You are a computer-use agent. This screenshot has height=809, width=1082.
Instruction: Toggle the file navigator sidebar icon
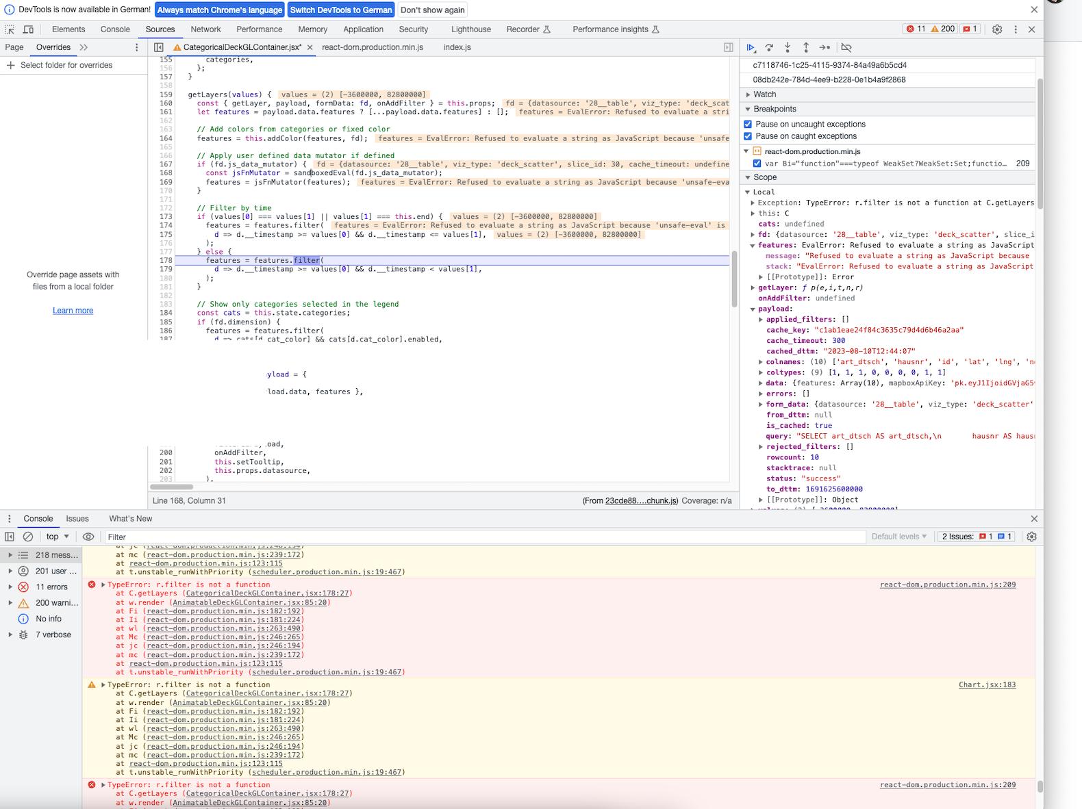click(x=159, y=47)
